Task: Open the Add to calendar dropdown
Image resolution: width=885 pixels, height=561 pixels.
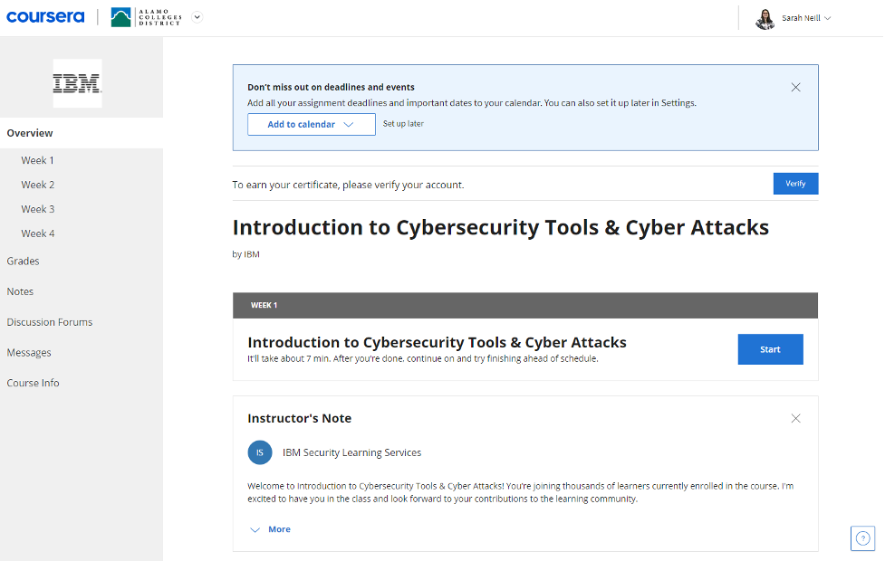Action: point(311,125)
